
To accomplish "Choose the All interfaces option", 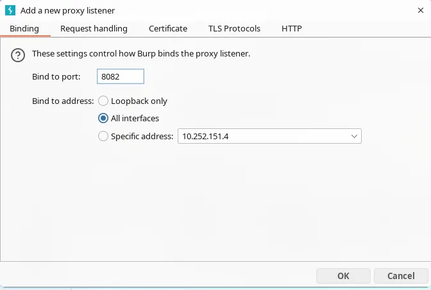I will click(103, 118).
